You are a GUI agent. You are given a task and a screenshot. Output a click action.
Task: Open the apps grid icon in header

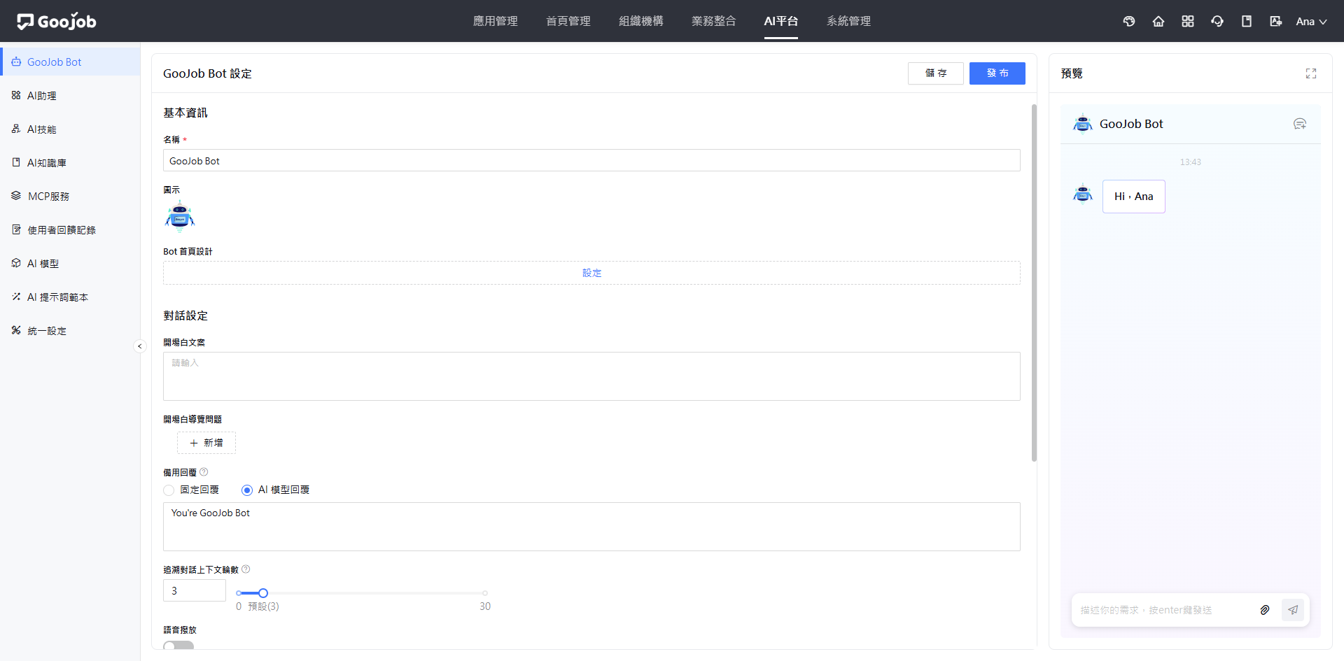(x=1188, y=21)
